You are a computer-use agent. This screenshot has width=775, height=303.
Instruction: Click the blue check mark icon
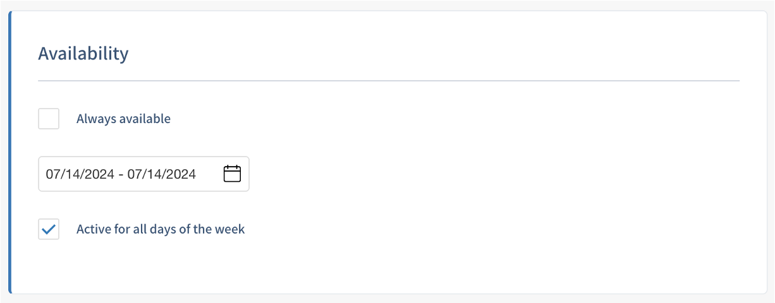(x=49, y=229)
